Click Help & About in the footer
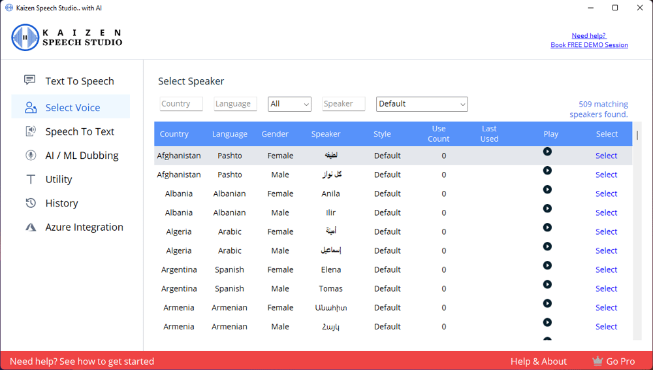The width and height of the screenshot is (653, 370). point(538,362)
